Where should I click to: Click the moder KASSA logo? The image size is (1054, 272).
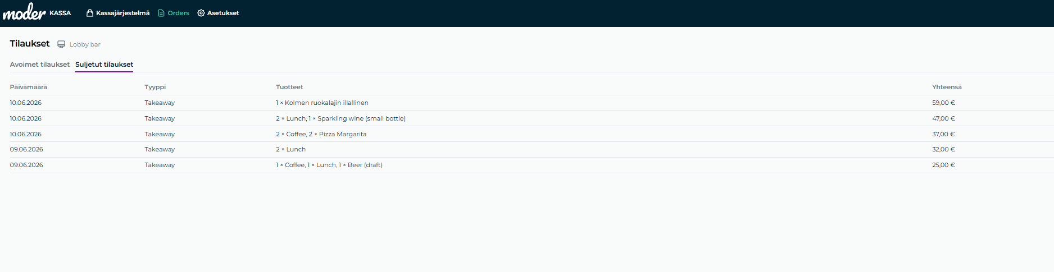point(37,12)
